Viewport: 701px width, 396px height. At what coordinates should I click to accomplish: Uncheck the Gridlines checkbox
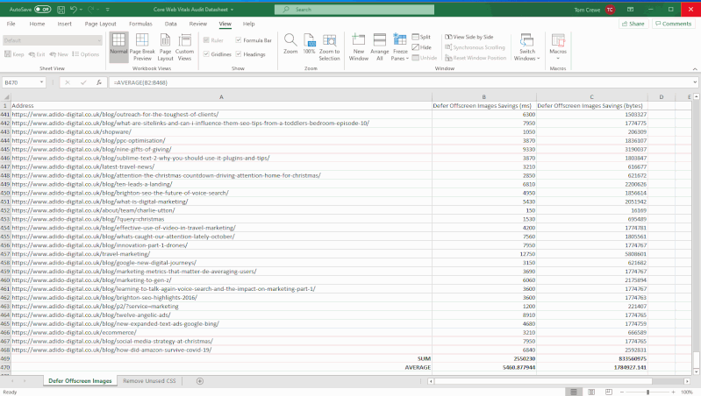(x=206, y=54)
